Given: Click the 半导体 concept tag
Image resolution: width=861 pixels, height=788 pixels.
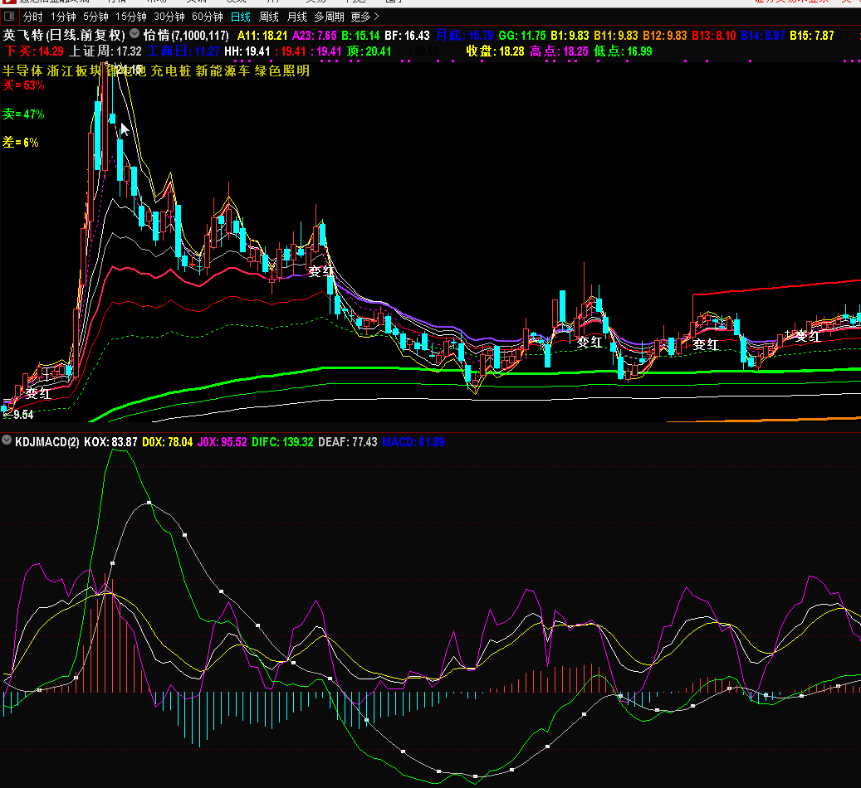Looking at the screenshot, I should click(x=22, y=71).
